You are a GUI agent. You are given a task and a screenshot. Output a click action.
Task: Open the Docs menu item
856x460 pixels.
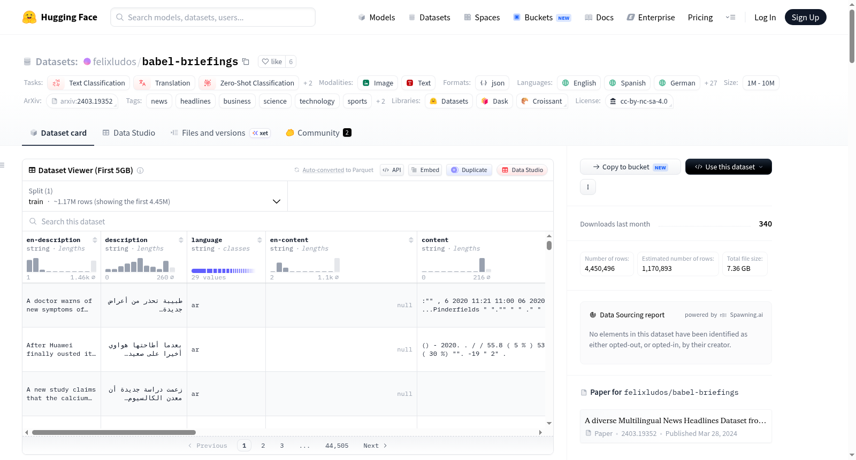(x=599, y=17)
